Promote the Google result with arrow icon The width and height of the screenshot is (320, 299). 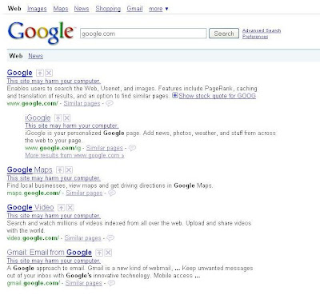40,73
